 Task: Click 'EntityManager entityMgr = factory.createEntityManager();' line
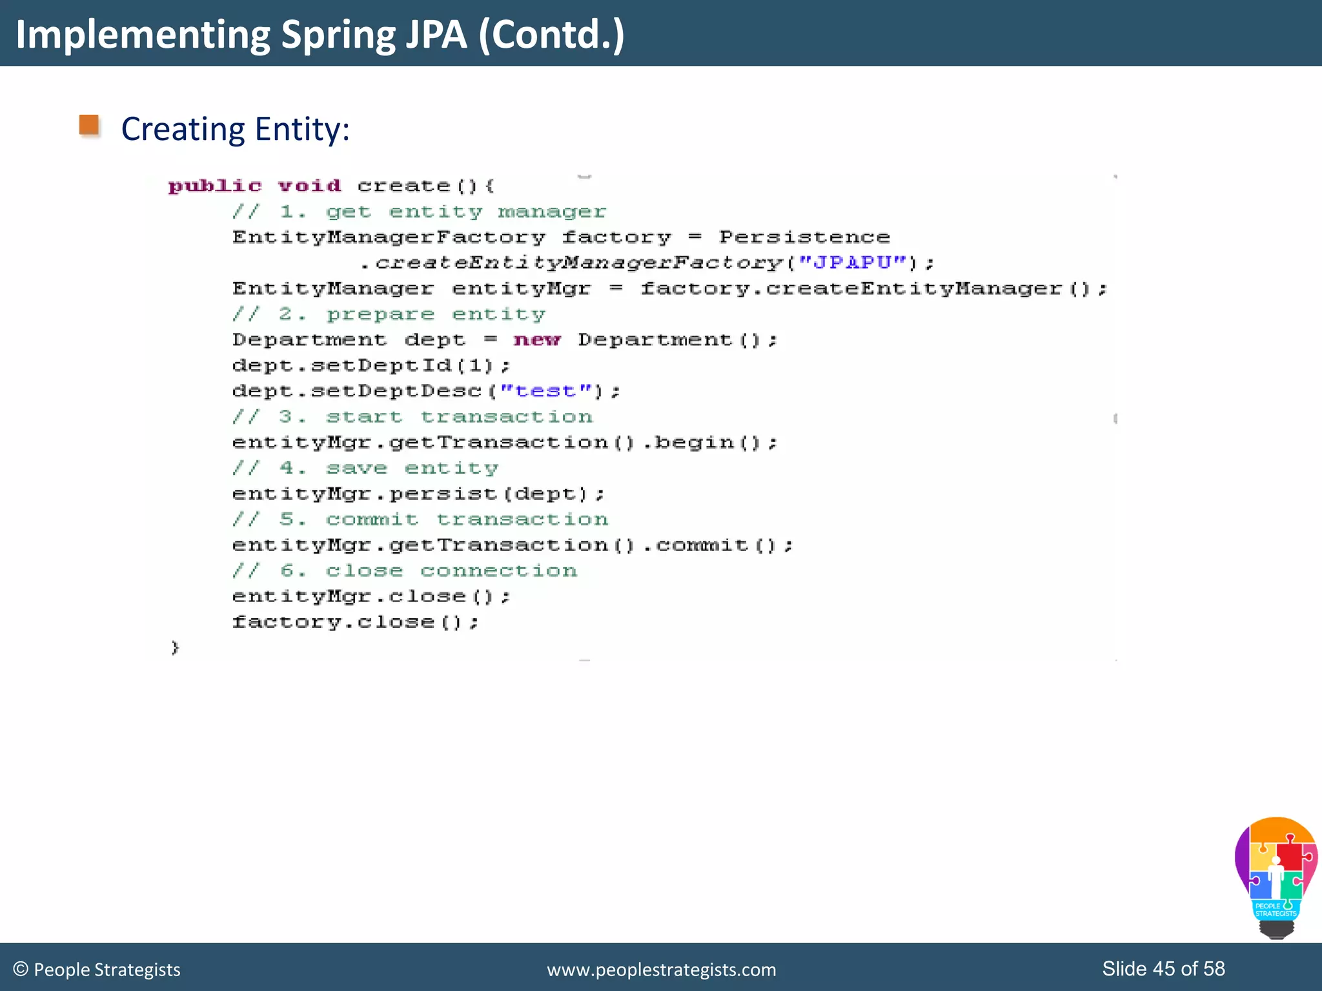670,289
